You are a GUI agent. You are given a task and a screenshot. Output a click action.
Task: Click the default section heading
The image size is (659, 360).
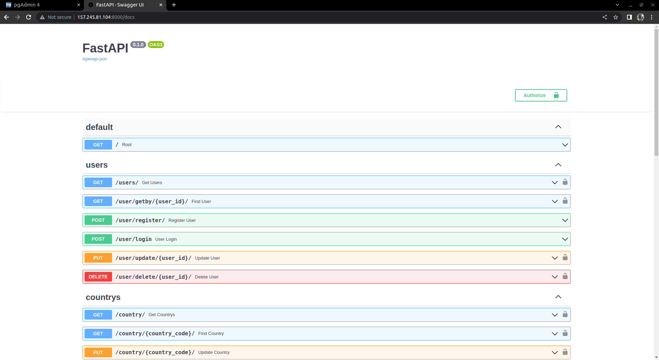[x=99, y=127]
